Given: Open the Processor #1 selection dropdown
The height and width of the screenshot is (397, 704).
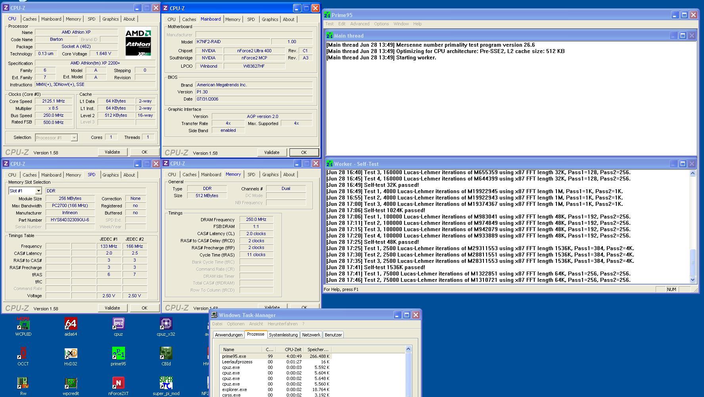Looking at the screenshot, I should 74,138.
